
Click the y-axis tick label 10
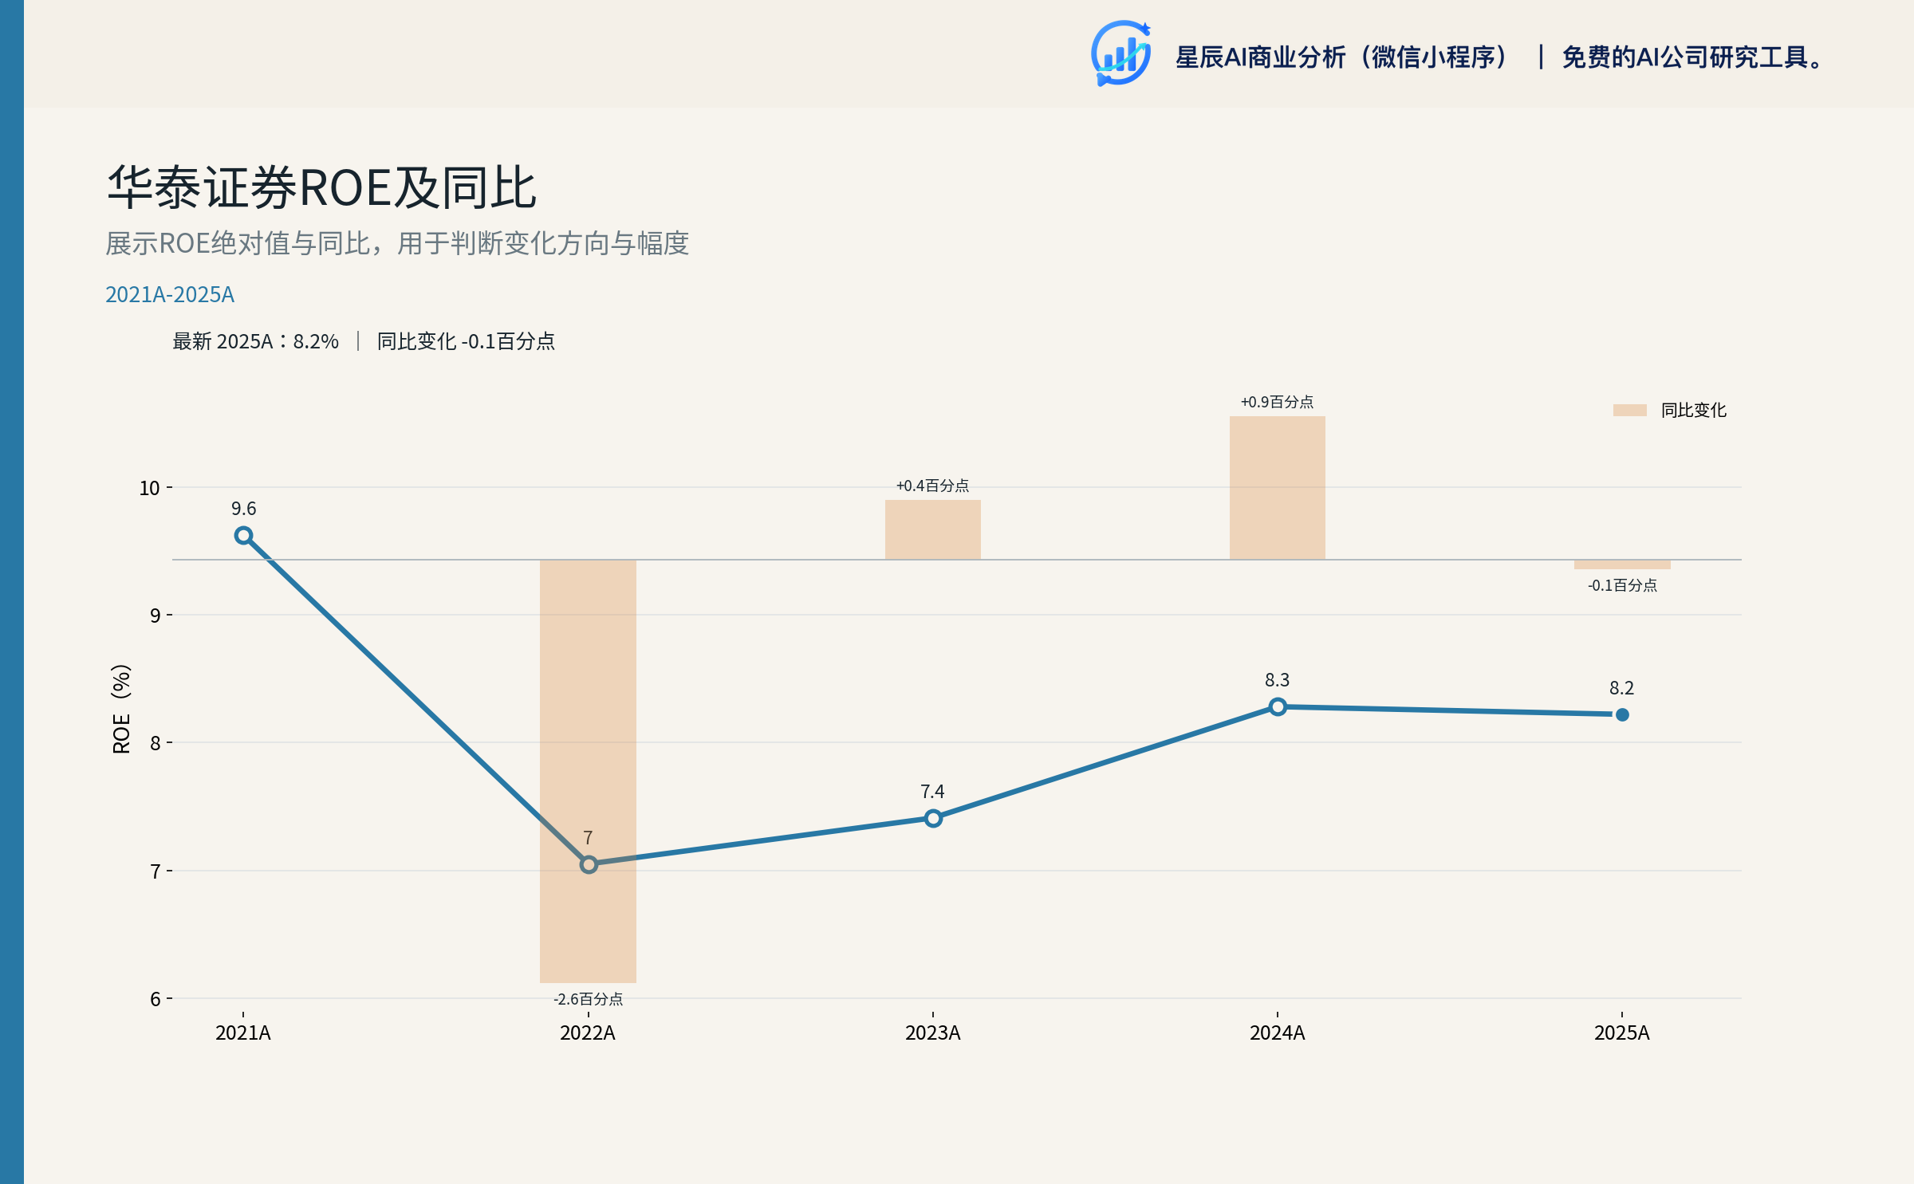(150, 488)
